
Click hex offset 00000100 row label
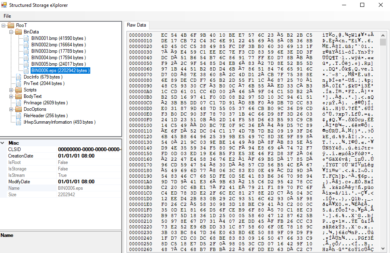pos(141,125)
